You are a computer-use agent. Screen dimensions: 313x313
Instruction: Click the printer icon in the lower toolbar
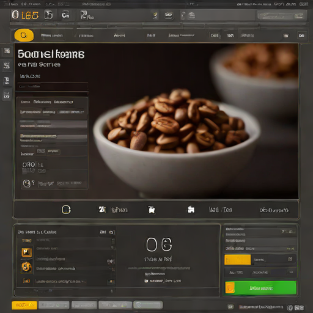point(191,210)
